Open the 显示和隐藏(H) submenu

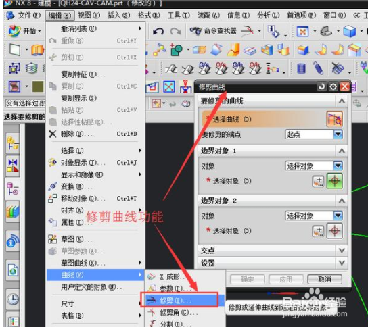[96, 174]
